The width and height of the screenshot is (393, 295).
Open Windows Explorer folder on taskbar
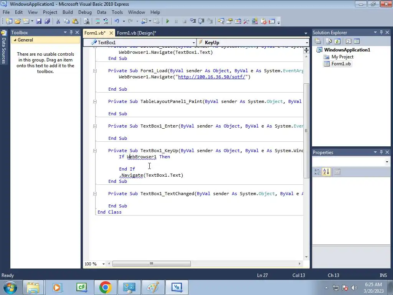pyautogui.click(x=33, y=287)
